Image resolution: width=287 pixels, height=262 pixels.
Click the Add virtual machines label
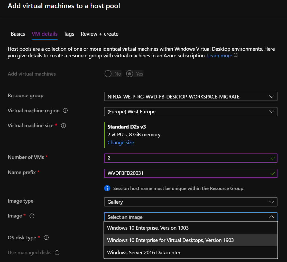pos(32,74)
